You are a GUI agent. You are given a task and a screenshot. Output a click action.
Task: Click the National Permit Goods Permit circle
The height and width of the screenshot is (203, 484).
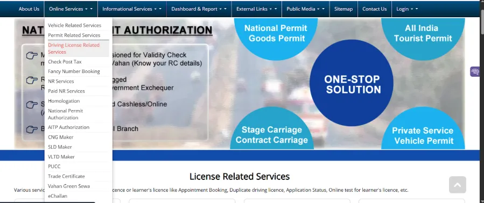click(x=276, y=33)
